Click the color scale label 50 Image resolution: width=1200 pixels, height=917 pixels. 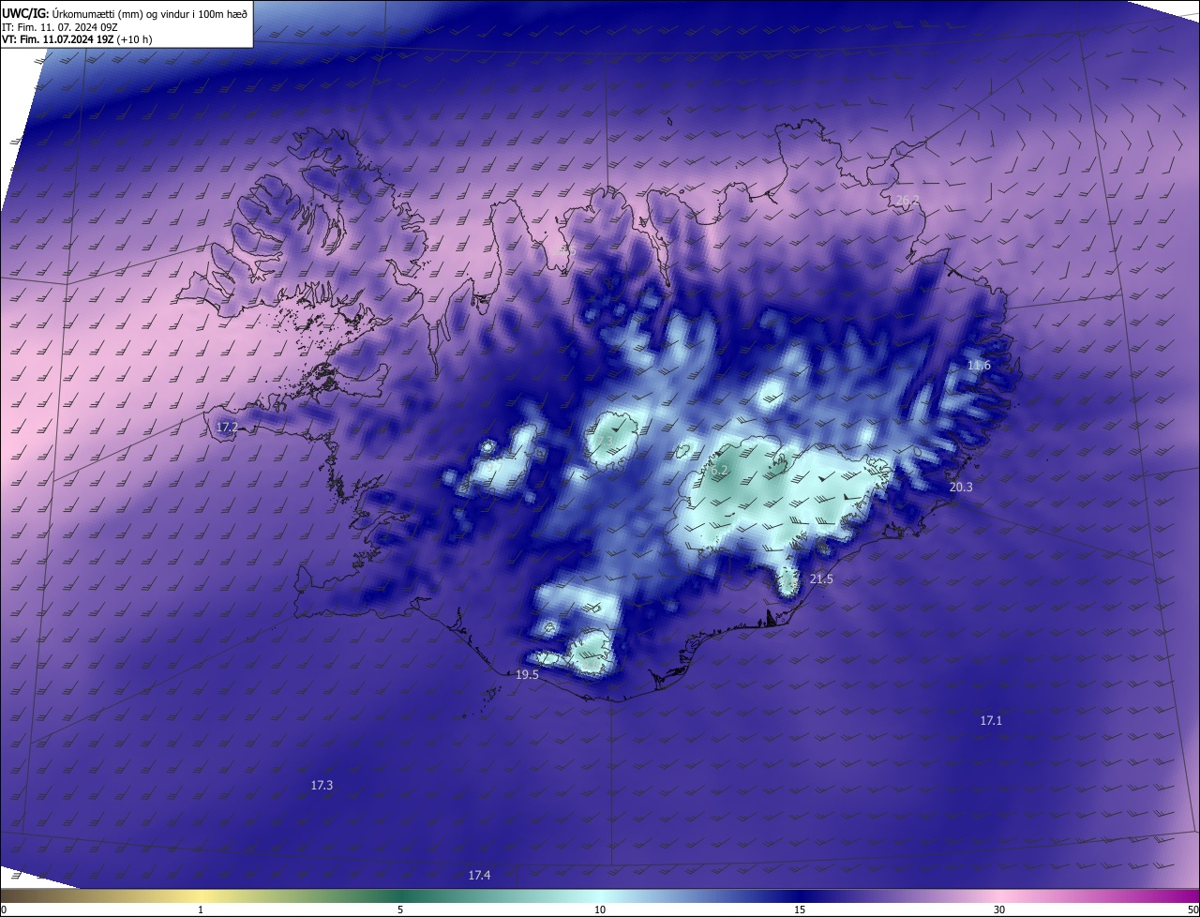(x=1192, y=909)
